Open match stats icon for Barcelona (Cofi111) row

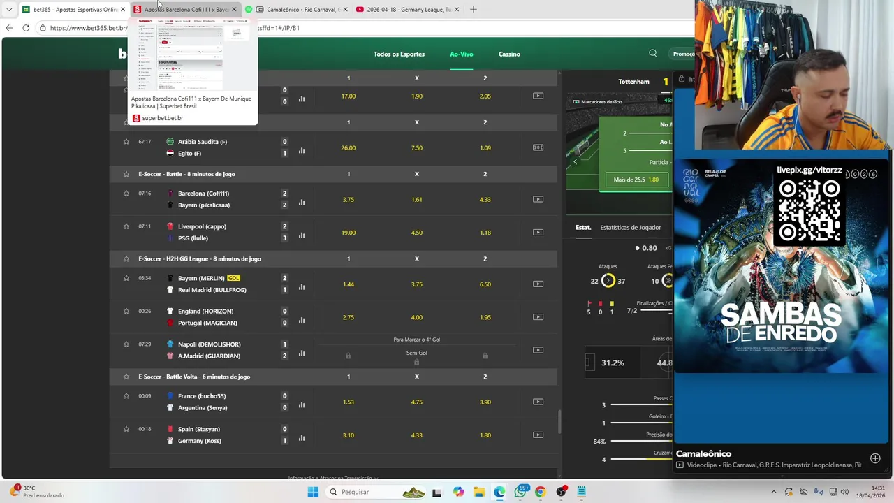(x=302, y=202)
